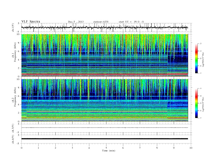Click the "0" time axis tick label
Screen dimensions: 215x166
21,148
